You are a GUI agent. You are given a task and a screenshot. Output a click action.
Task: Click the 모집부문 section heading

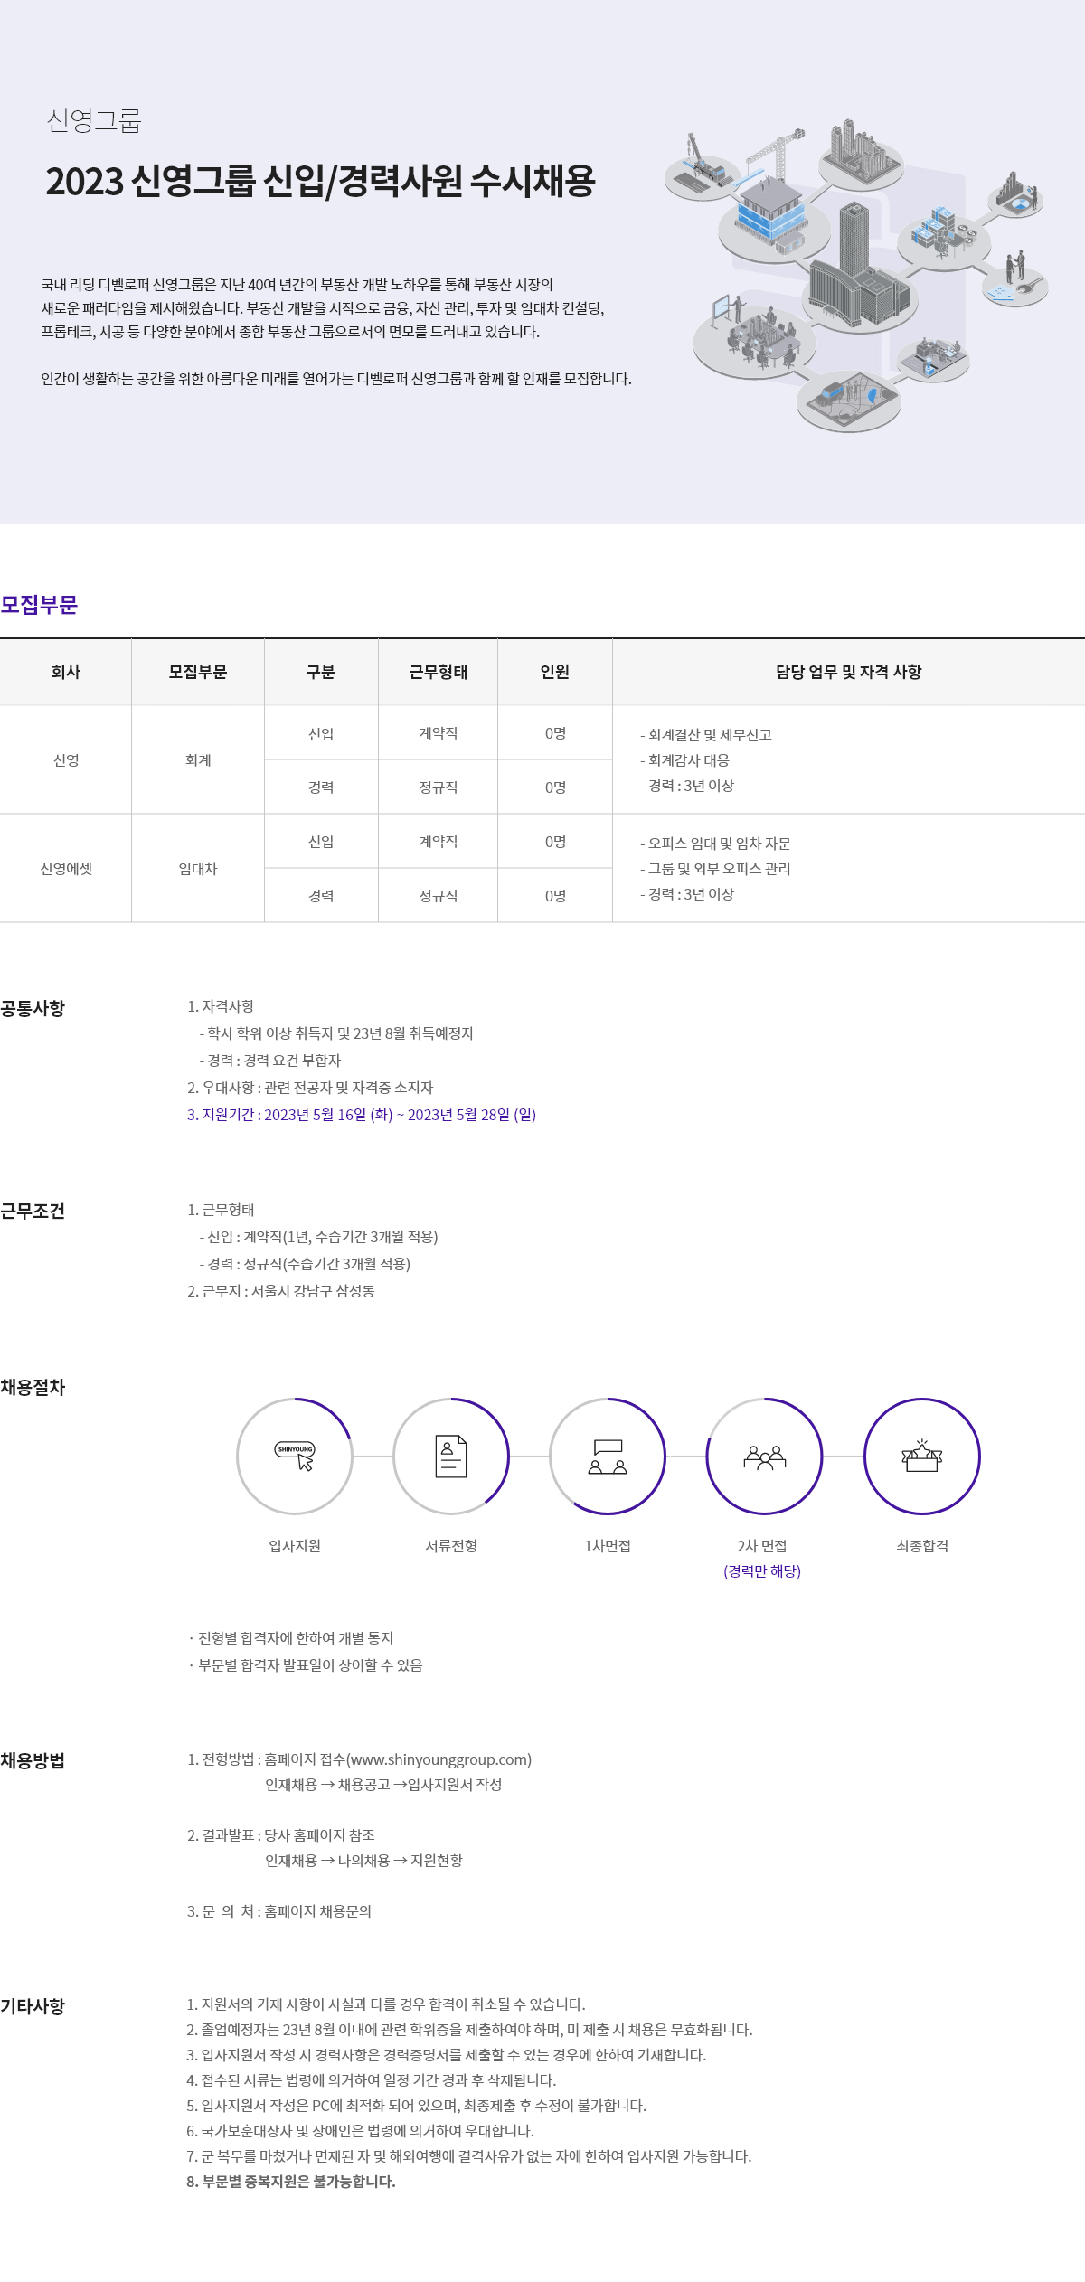coord(39,605)
